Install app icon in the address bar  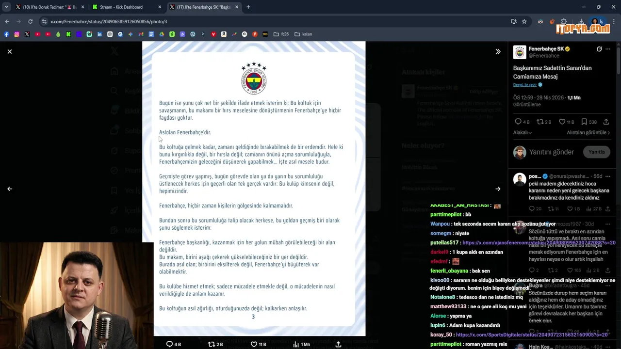[514, 21]
